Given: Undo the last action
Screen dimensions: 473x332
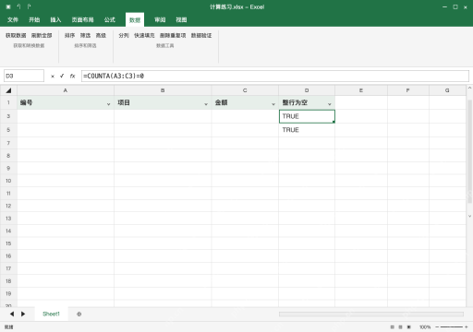Looking at the screenshot, I should click(x=18, y=6).
